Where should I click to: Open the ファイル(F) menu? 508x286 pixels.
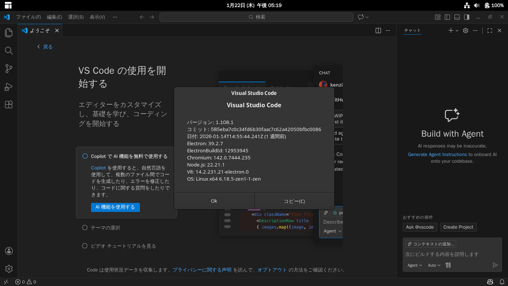pos(28,17)
